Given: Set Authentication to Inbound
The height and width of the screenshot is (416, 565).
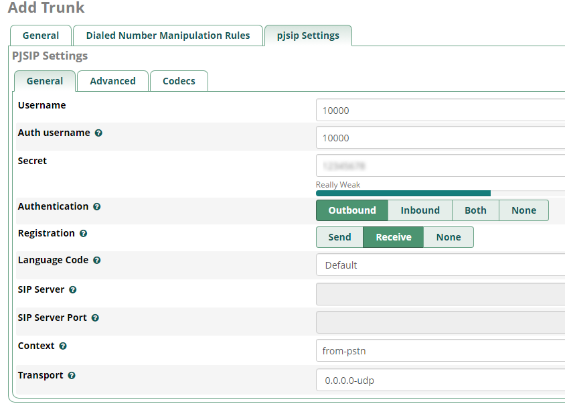Looking at the screenshot, I should pos(420,210).
